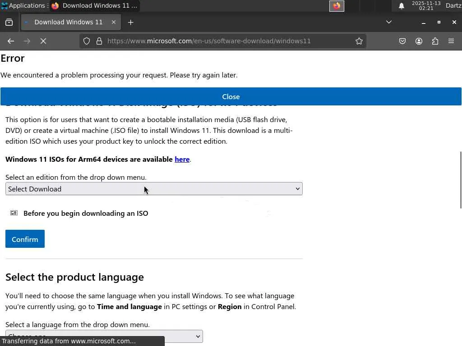Click Firefox taskbar entry Download Windows 11
Image resolution: width=462 pixels, height=346 pixels.
coord(94,5)
